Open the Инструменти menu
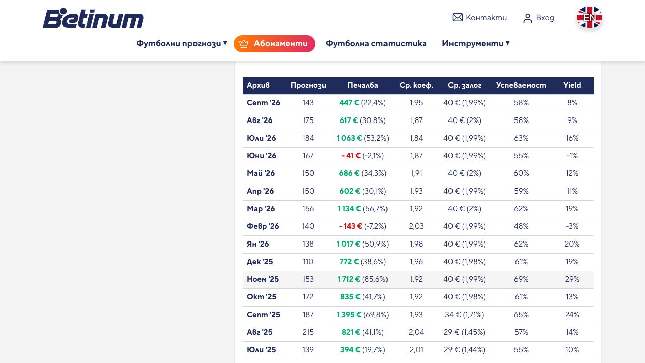The width and height of the screenshot is (645, 363). 473,44
